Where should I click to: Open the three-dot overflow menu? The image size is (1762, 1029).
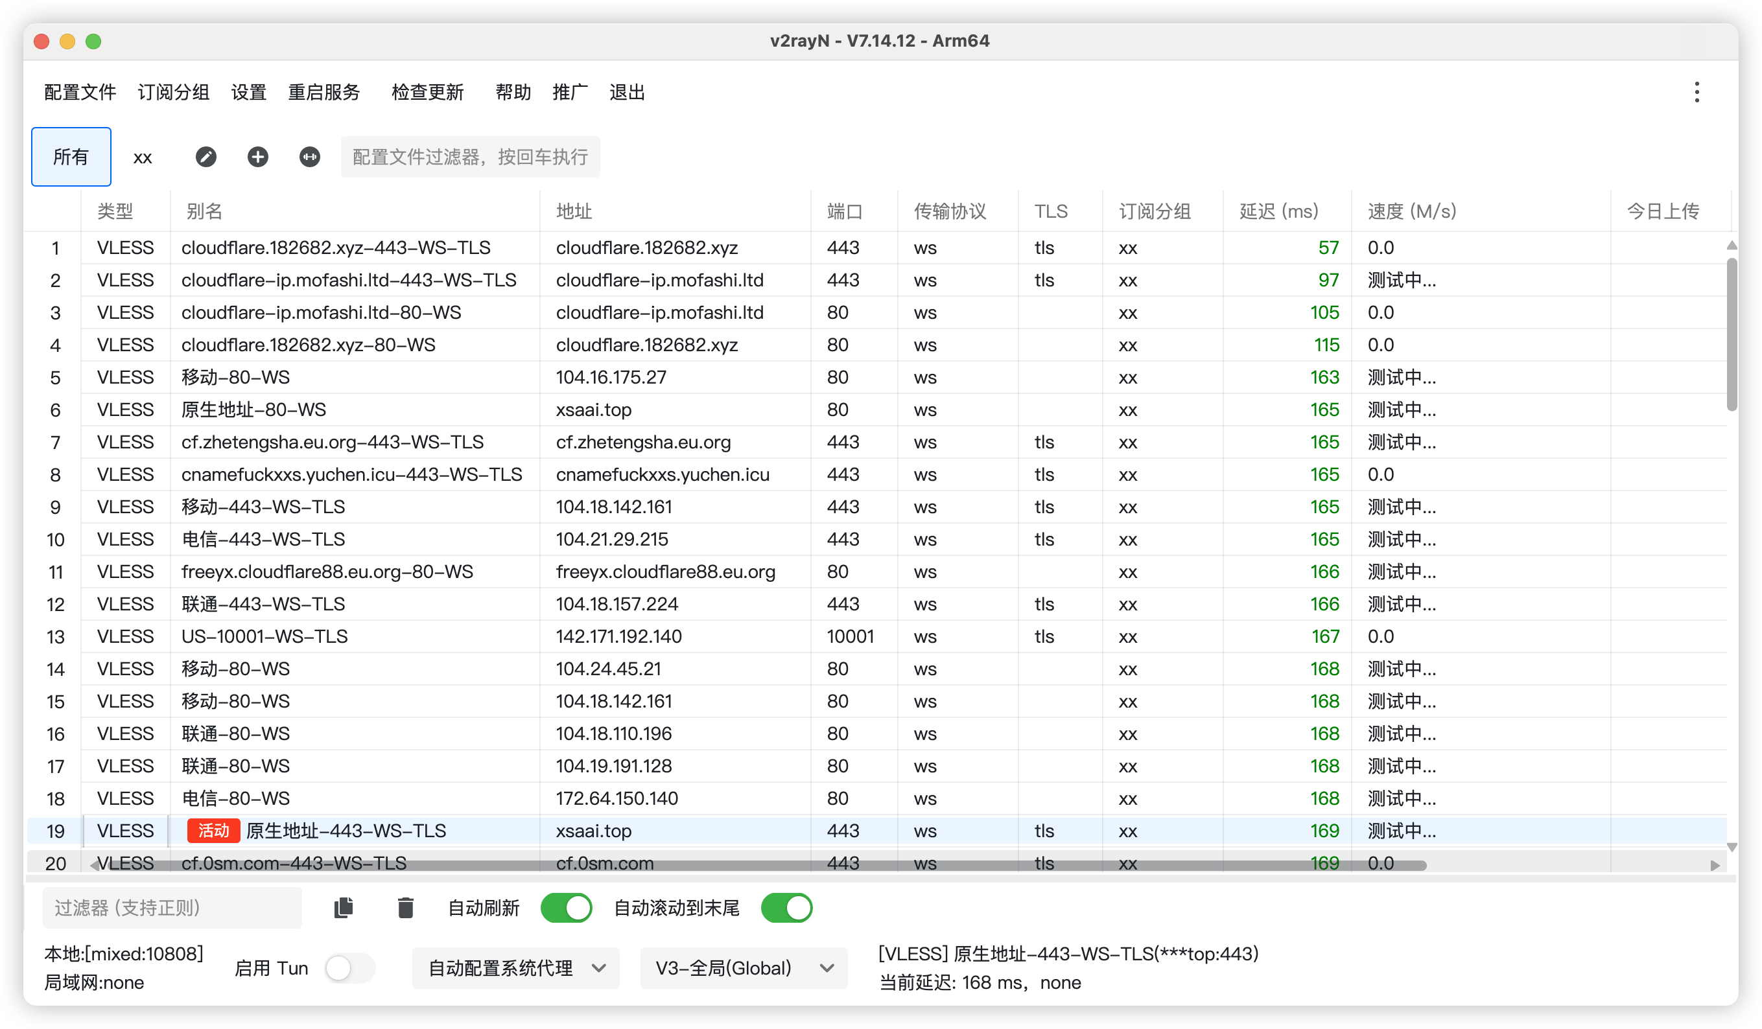pyautogui.click(x=1697, y=92)
